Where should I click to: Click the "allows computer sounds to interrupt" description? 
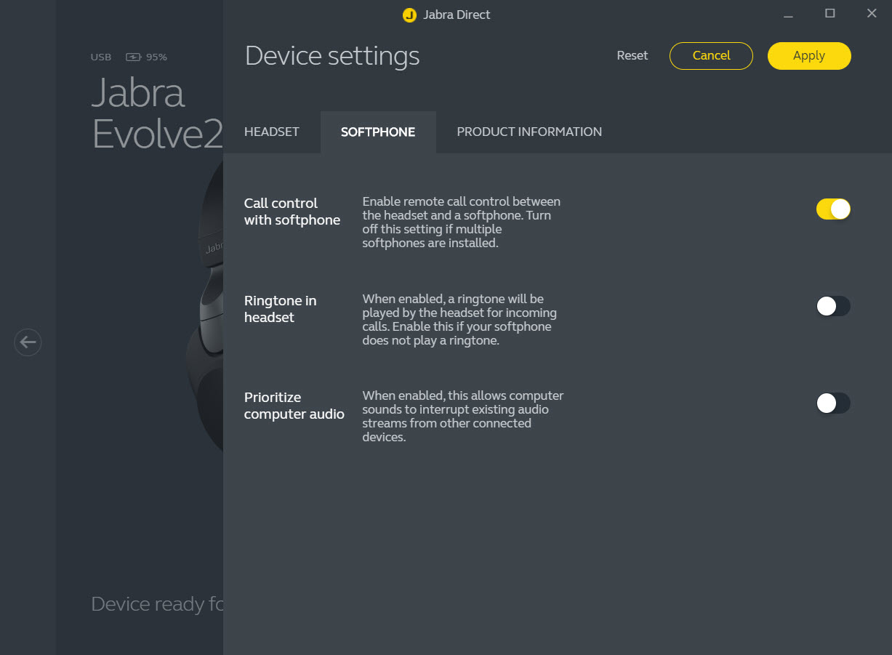tap(463, 417)
